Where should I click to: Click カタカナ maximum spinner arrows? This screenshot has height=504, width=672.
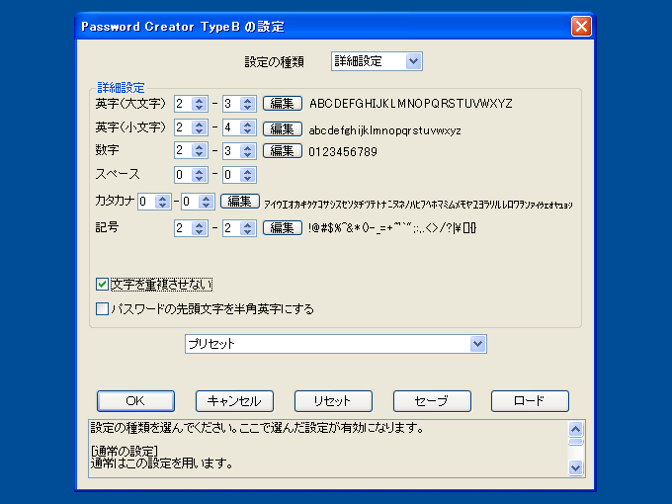click(x=207, y=202)
